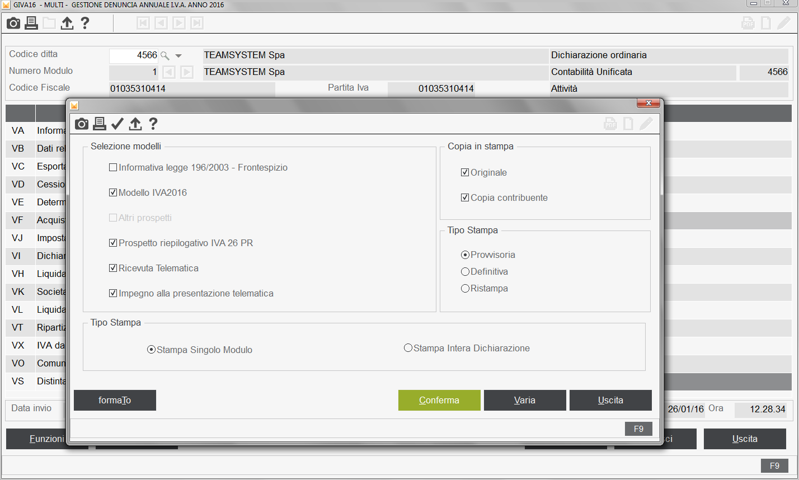Click Dichiarazione ordinaria text

pyautogui.click(x=599, y=55)
